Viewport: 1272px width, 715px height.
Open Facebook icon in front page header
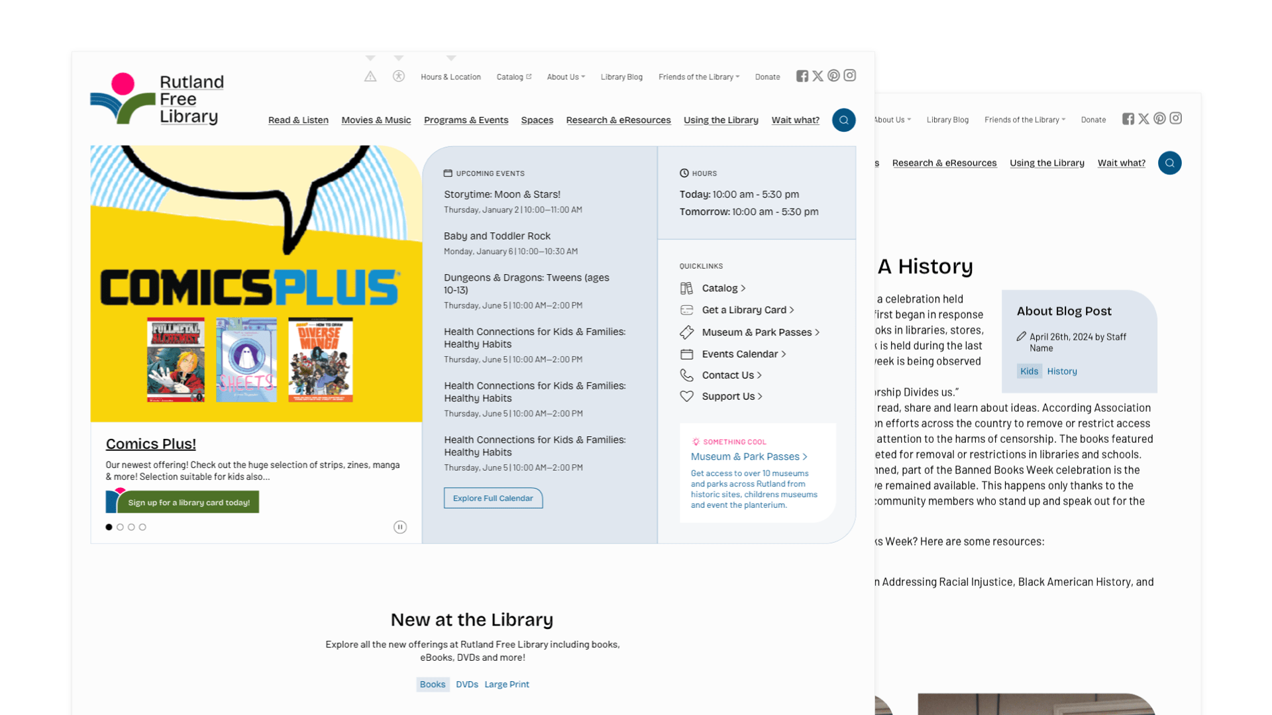click(802, 76)
